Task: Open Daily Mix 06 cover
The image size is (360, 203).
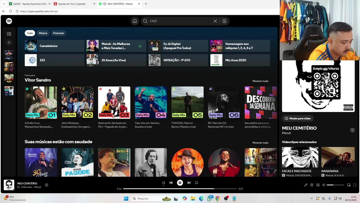Action: (224, 103)
